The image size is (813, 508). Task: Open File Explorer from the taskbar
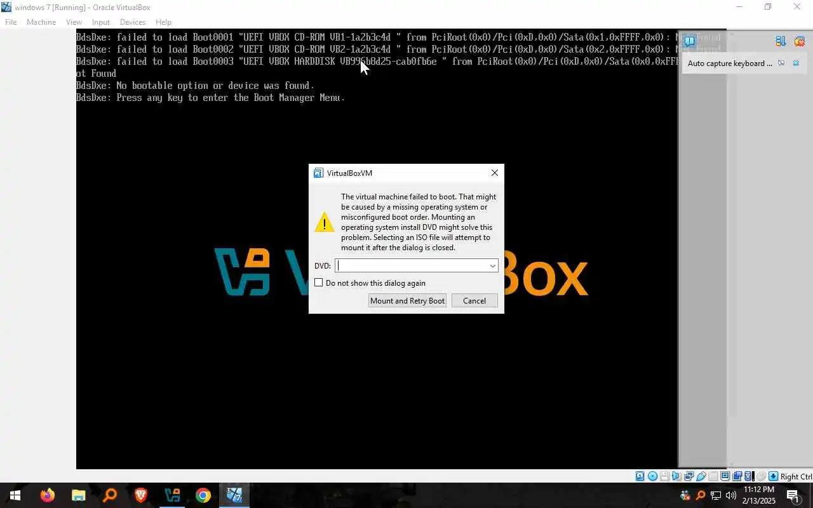point(78,495)
